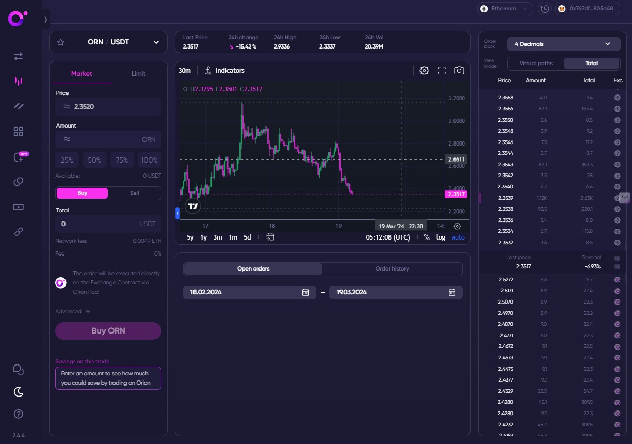The width and height of the screenshot is (632, 444).
Task: Open the 4 Decimals dropdown
Action: click(x=563, y=44)
